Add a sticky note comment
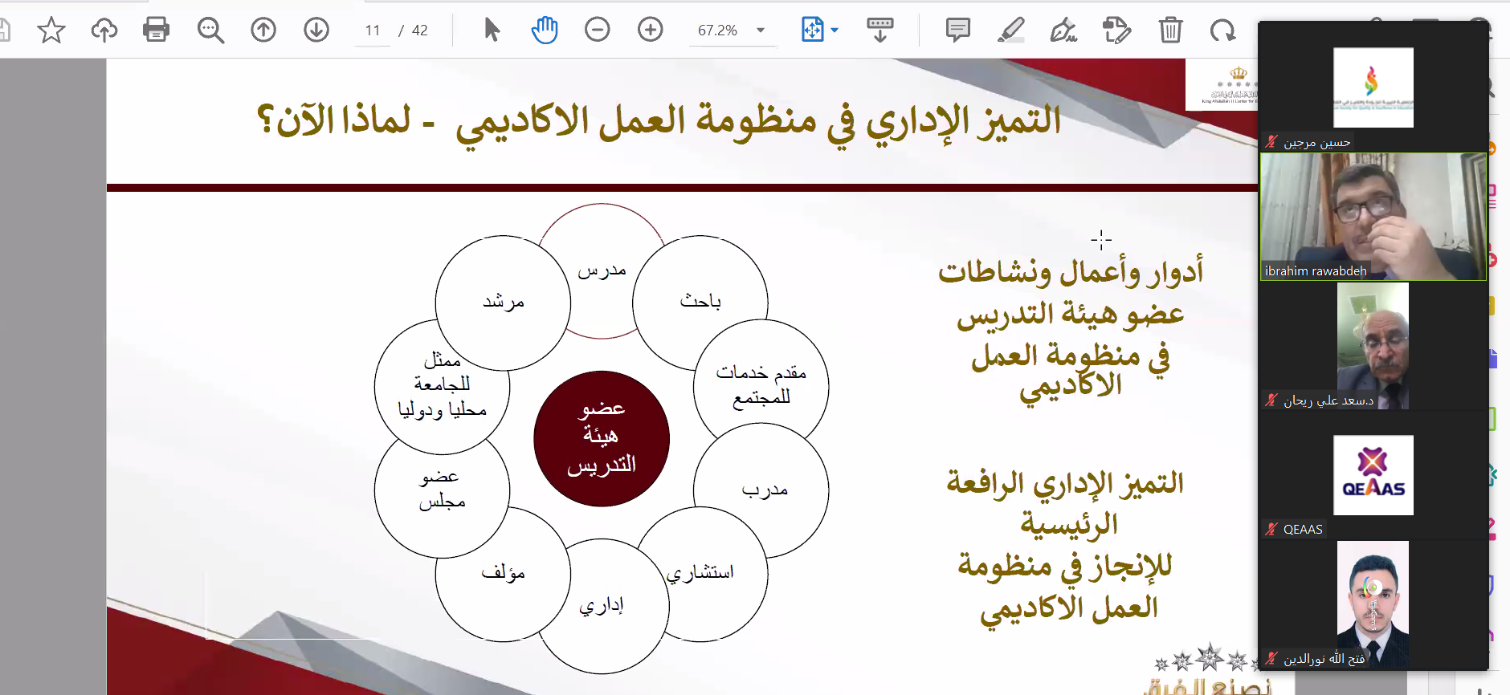This screenshot has height=695, width=1510. point(957,30)
